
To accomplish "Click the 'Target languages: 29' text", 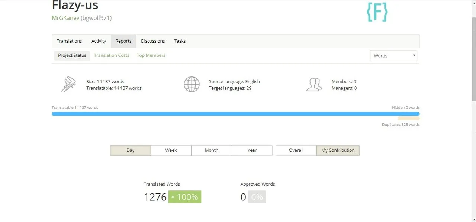I will [x=230, y=88].
